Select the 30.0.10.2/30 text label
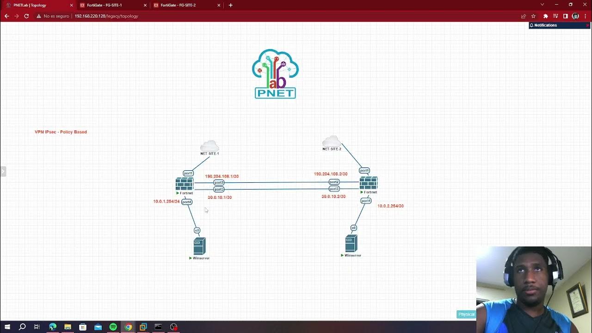The image size is (592, 333). click(333, 197)
